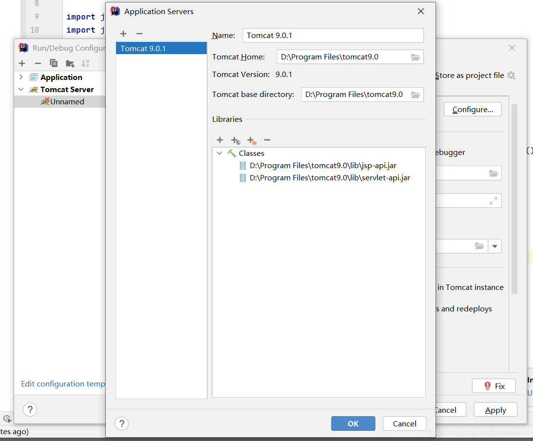
Task: Click Apply in Run/Debug Configurations dialog
Action: (x=495, y=410)
